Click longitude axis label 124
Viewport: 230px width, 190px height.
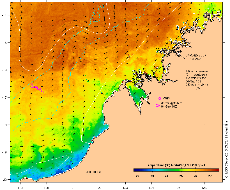coord(151,188)
